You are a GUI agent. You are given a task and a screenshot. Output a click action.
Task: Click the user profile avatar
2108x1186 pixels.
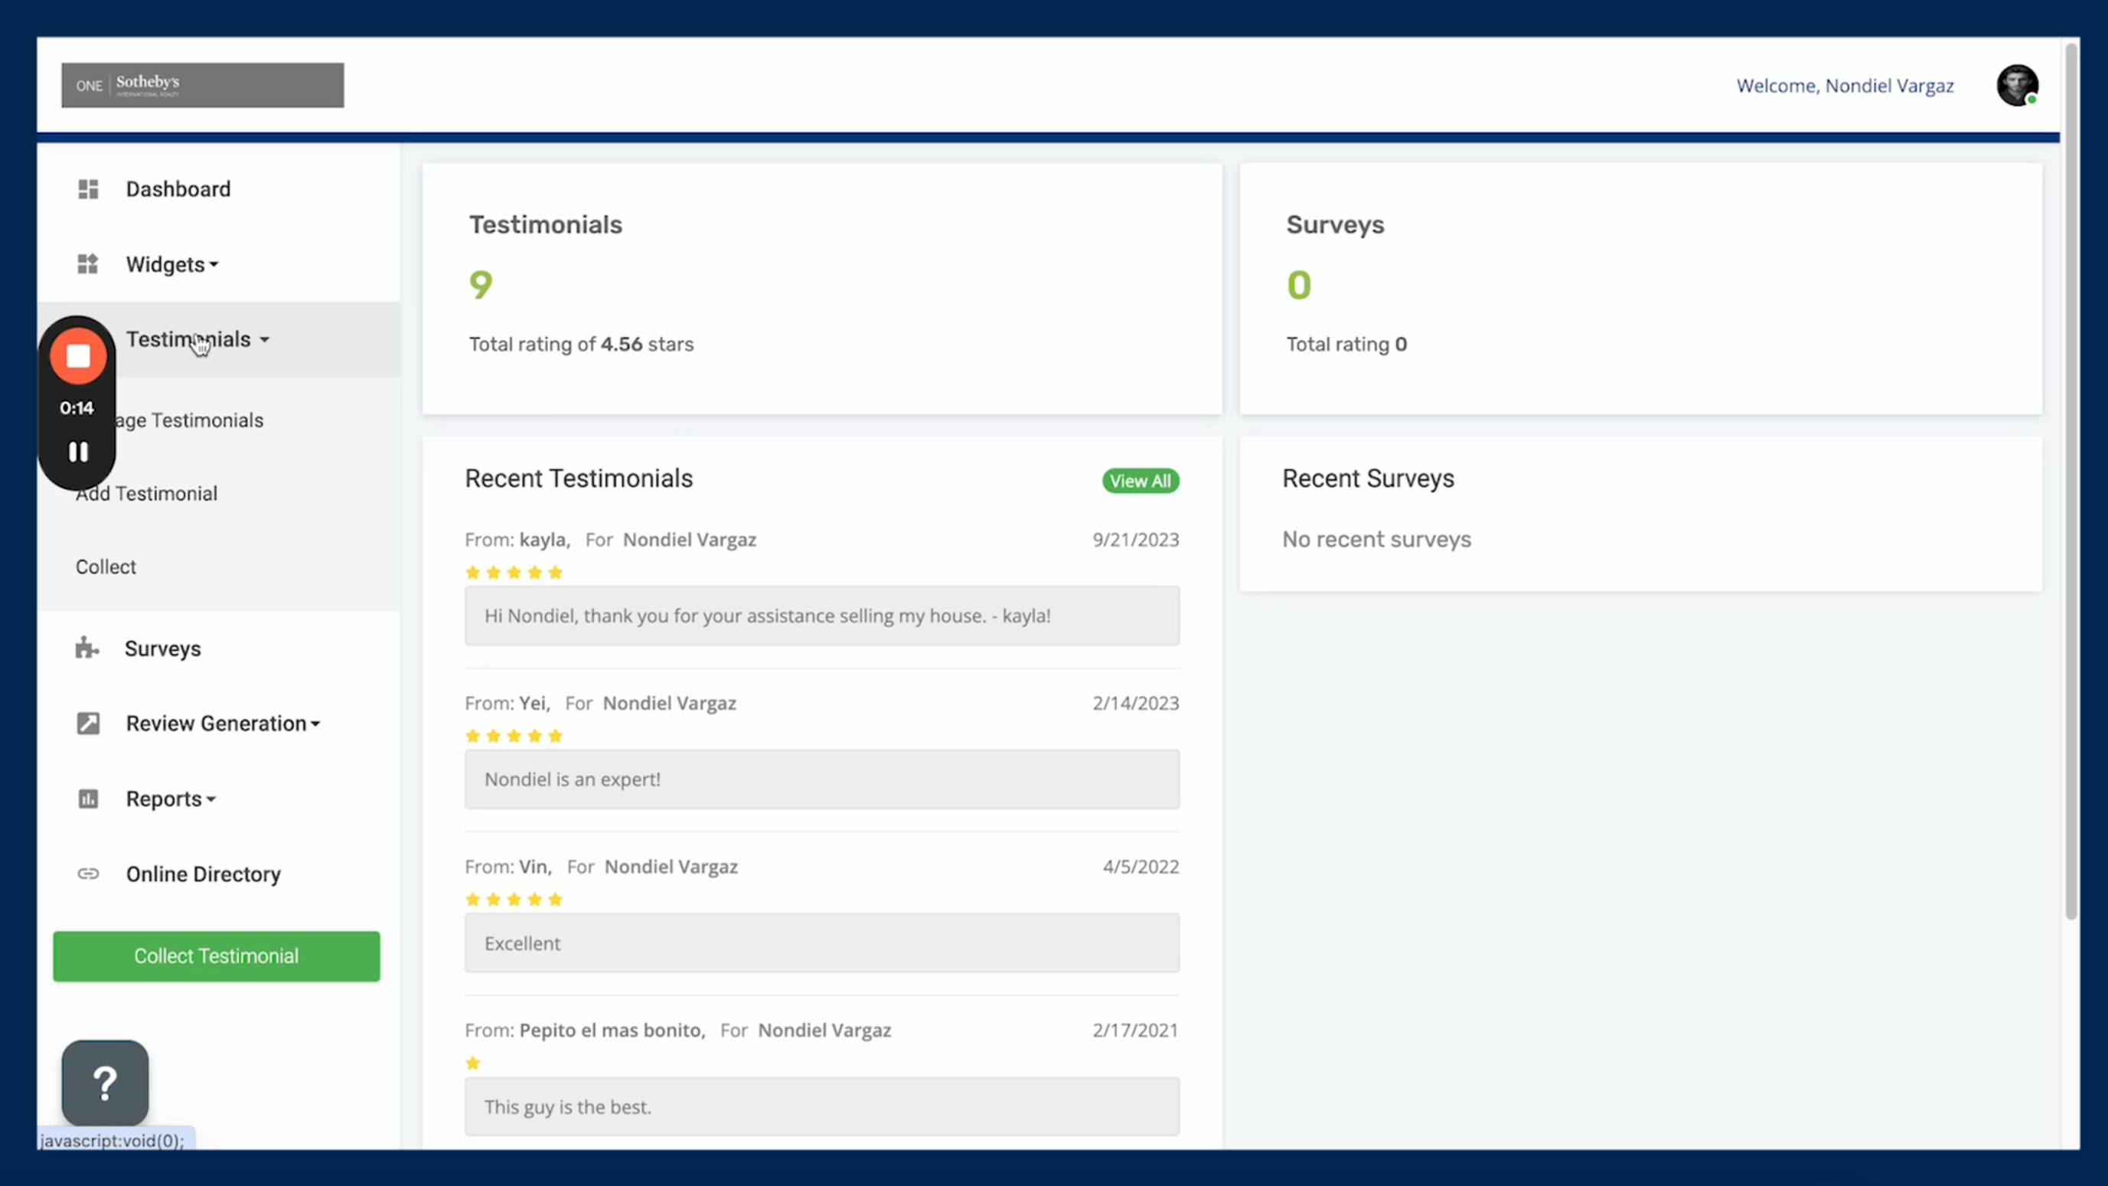tap(2016, 85)
